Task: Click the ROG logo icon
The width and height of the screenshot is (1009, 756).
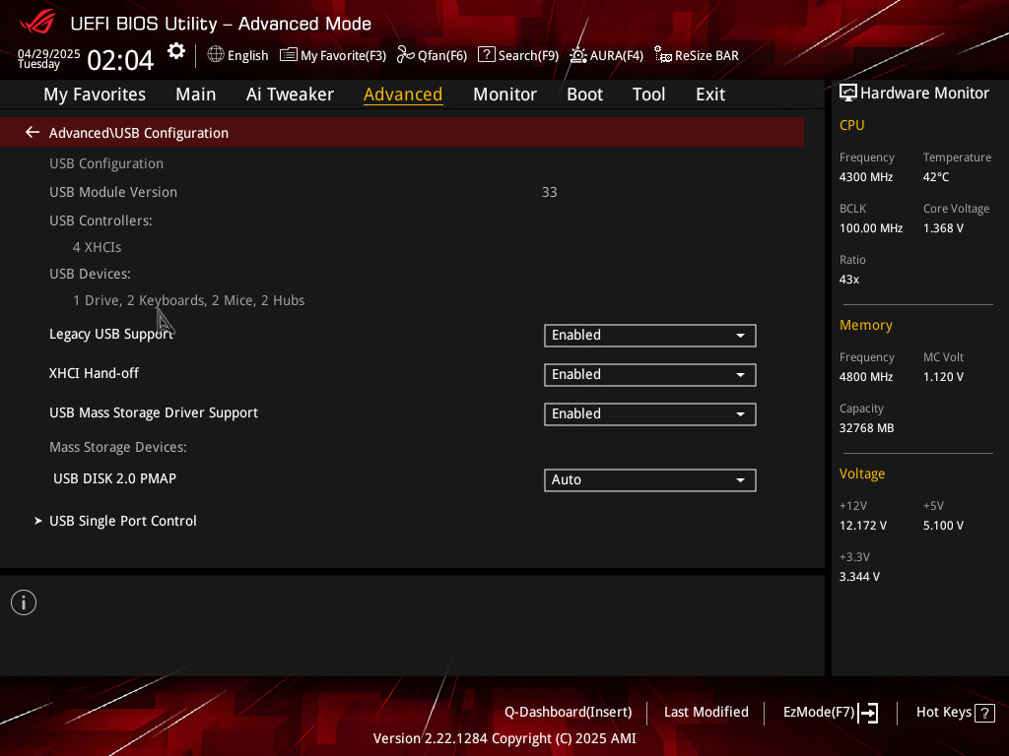Action: 37,23
